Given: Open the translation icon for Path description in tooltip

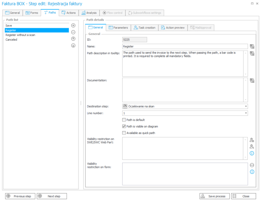Looking at the screenshot, I should click(252, 53).
